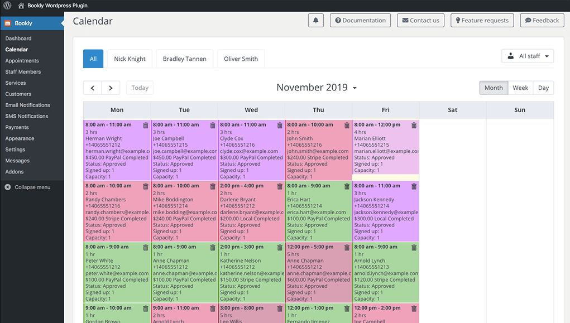570x323 pixels.
Task: Remove Marian Elliott's appointment using trash icon
Action: pos(414,125)
